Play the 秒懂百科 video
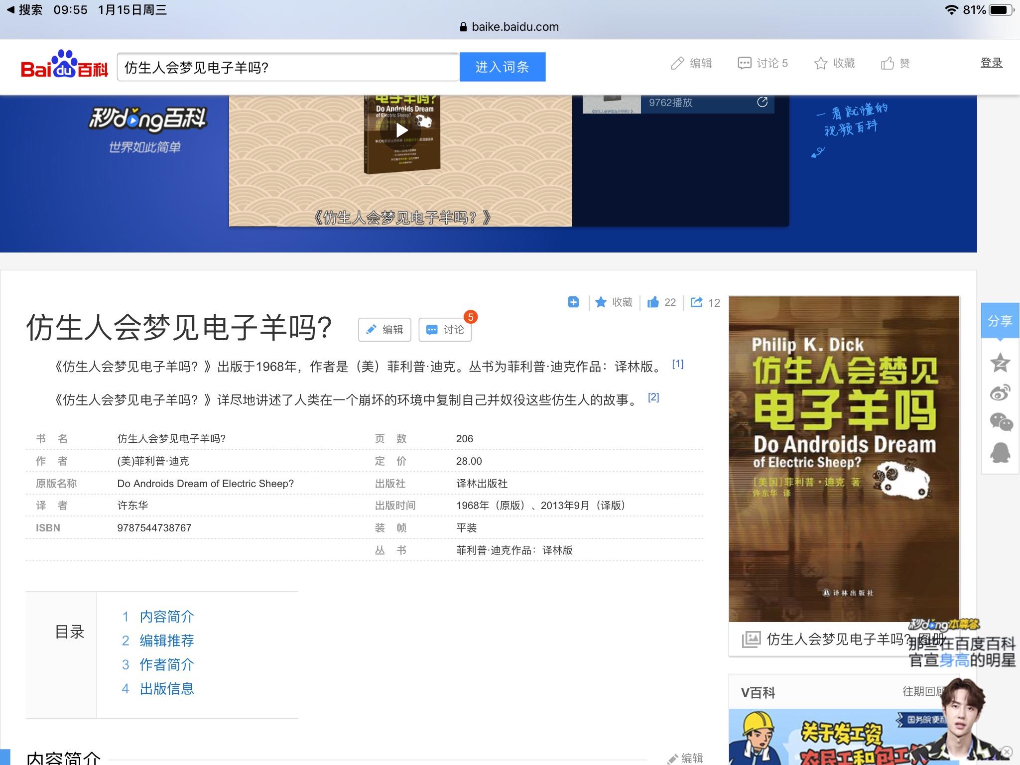This screenshot has width=1020, height=765. (x=401, y=131)
